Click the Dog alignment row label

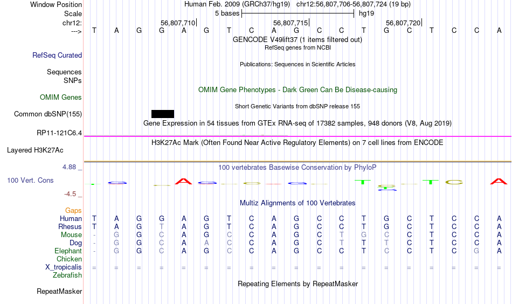tap(76, 243)
